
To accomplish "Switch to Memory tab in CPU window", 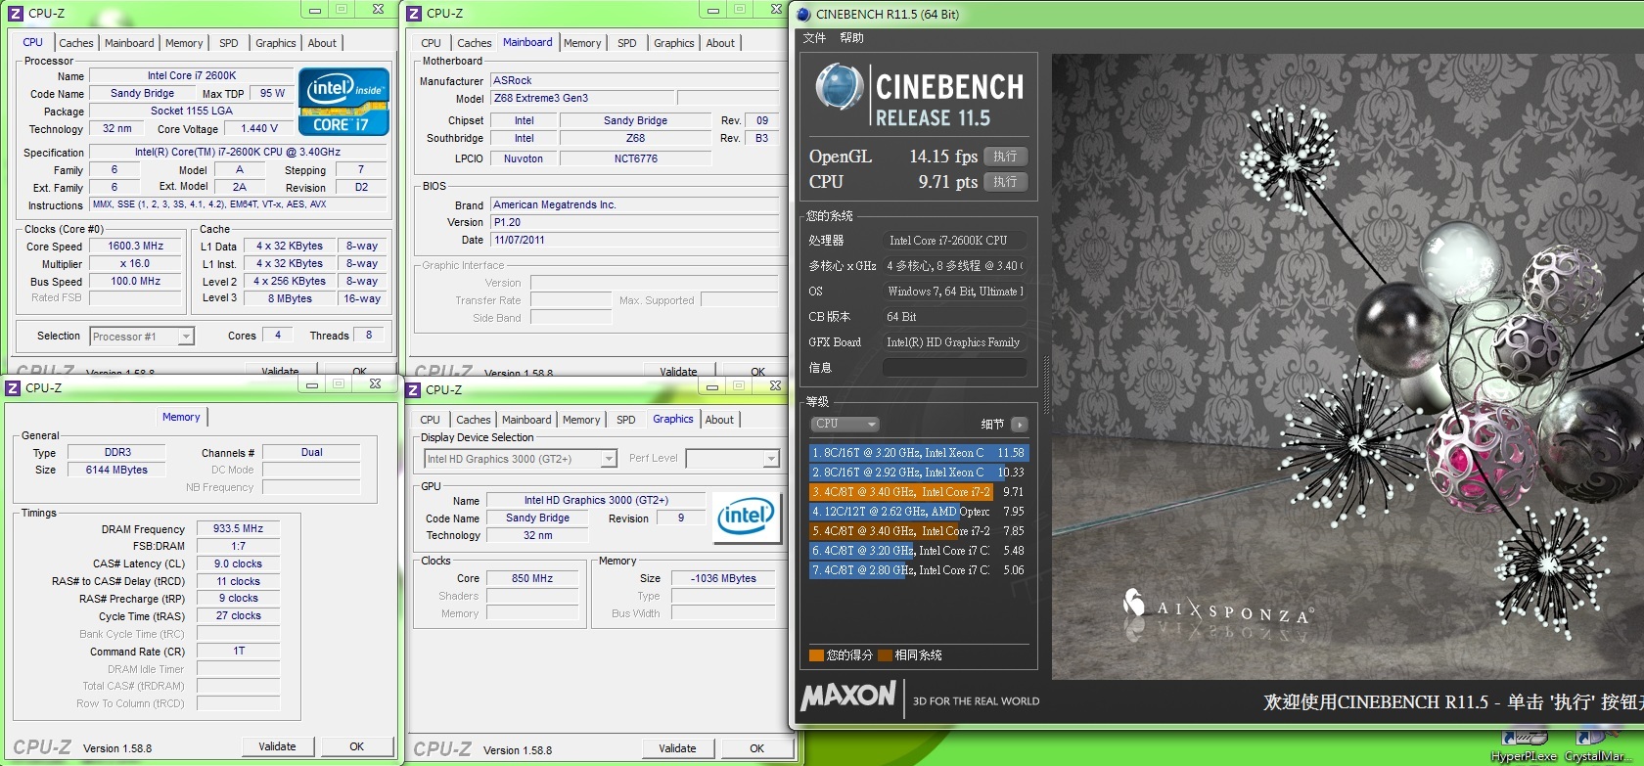I will pos(184,43).
